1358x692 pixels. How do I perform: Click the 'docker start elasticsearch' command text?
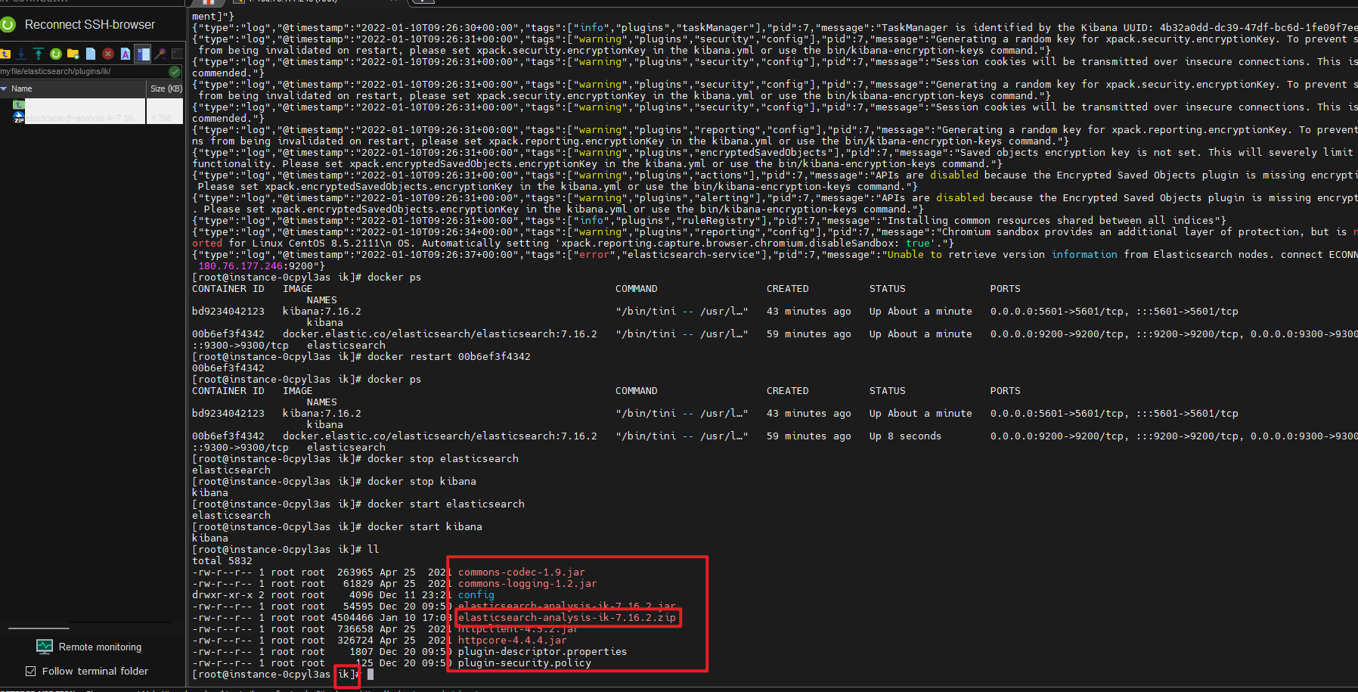[x=445, y=504]
